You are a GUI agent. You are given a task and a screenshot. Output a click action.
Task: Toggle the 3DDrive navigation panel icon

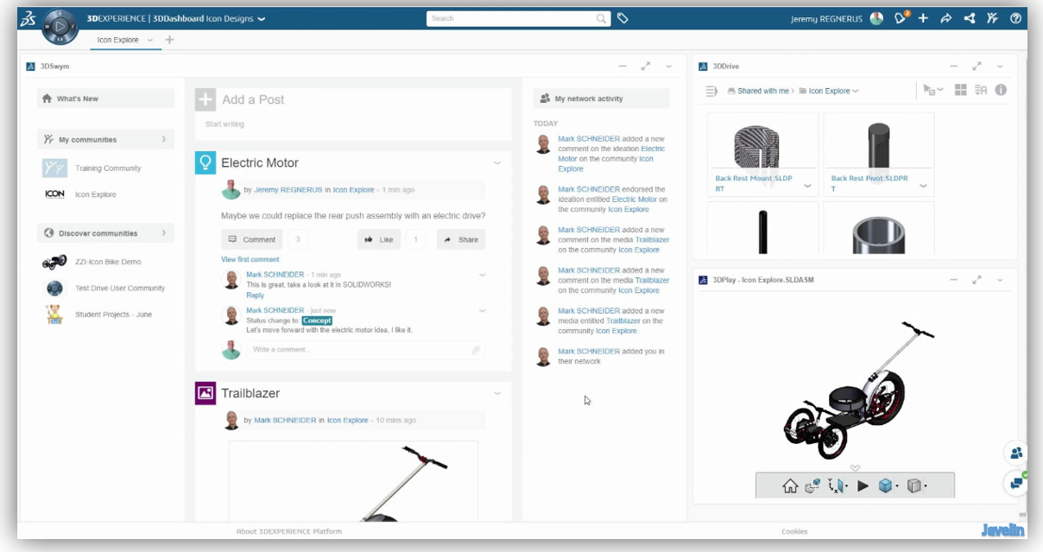(711, 91)
